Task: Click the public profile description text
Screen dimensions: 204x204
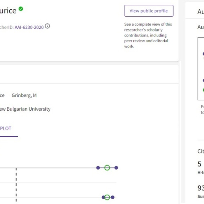Action: [x=148, y=35]
